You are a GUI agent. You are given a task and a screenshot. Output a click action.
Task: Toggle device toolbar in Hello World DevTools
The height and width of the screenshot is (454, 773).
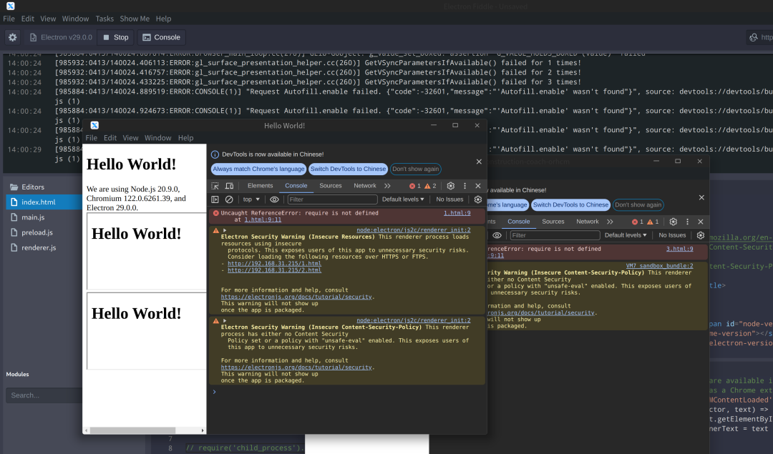(x=229, y=186)
